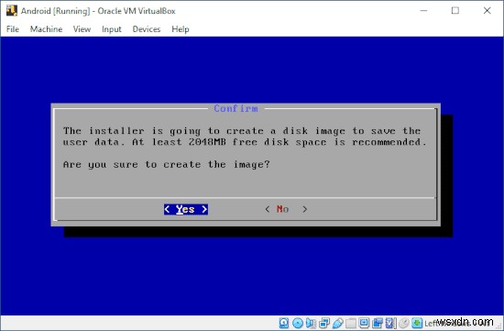Open the Devices menu
The height and width of the screenshot is (331, 504).
tap(147, 29)
